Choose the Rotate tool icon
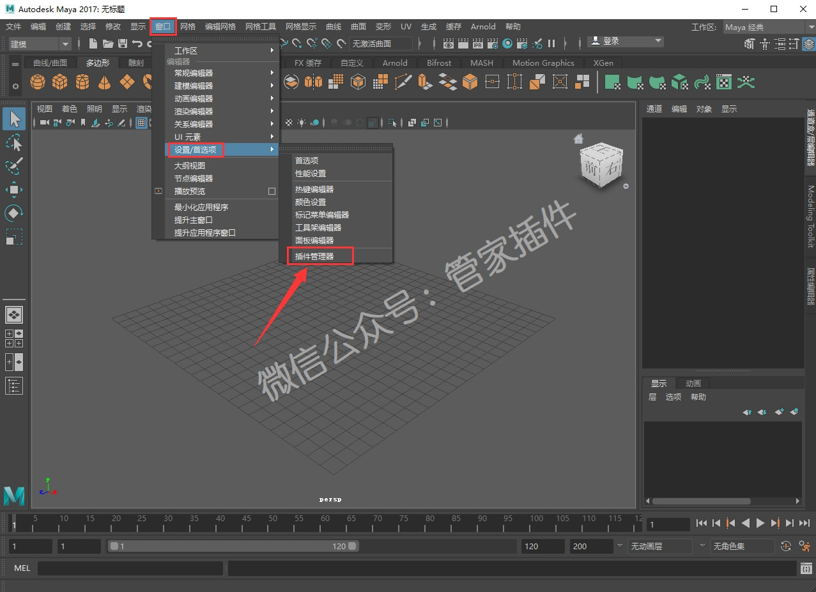This screenshot has height=592, width=816. [14, 213]
